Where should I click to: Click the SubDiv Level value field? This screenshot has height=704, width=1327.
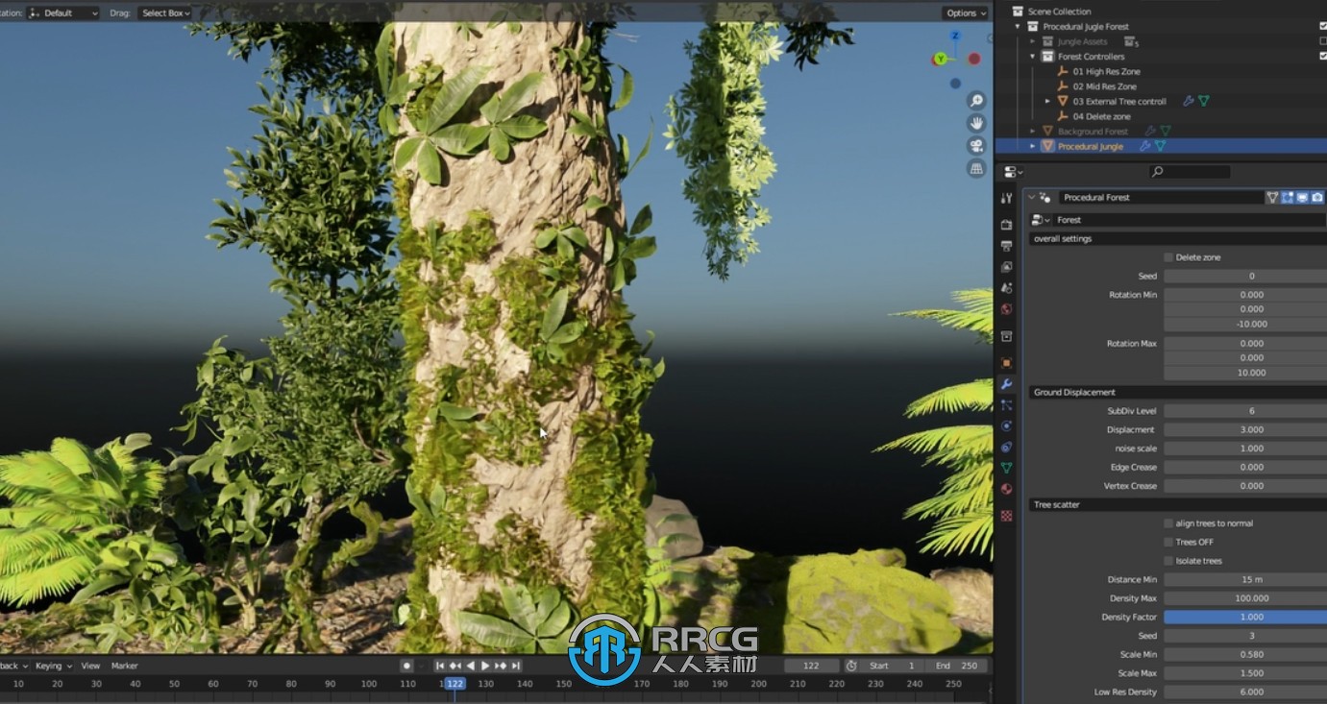click(1245, 411)
